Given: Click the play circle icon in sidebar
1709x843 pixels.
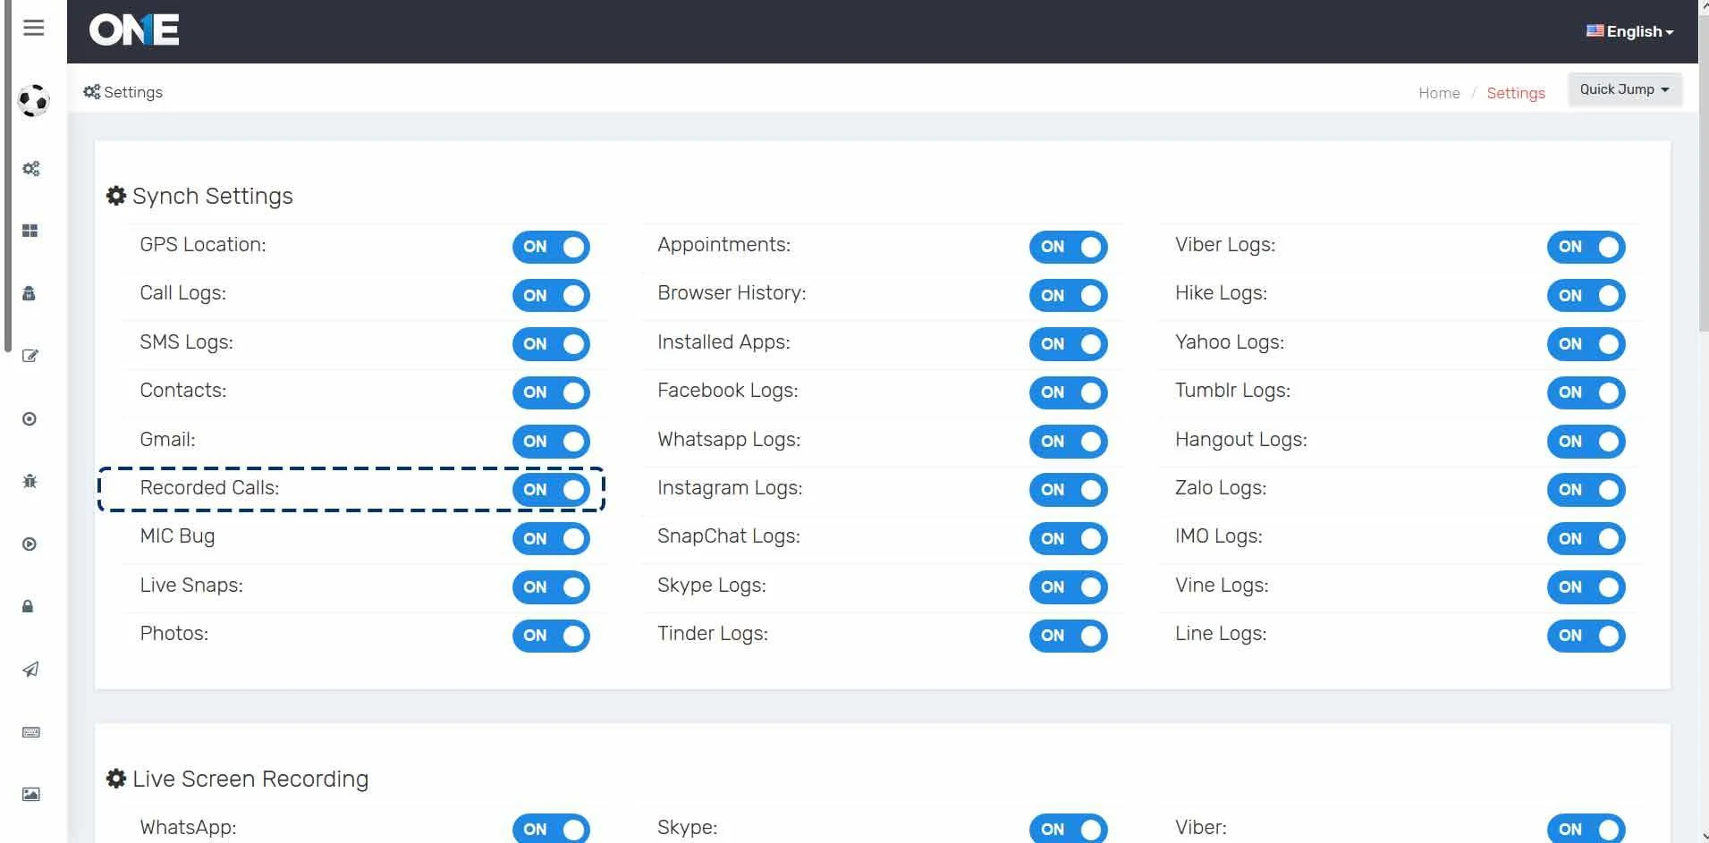Looking at the screenshot, I should click(30, 544).
